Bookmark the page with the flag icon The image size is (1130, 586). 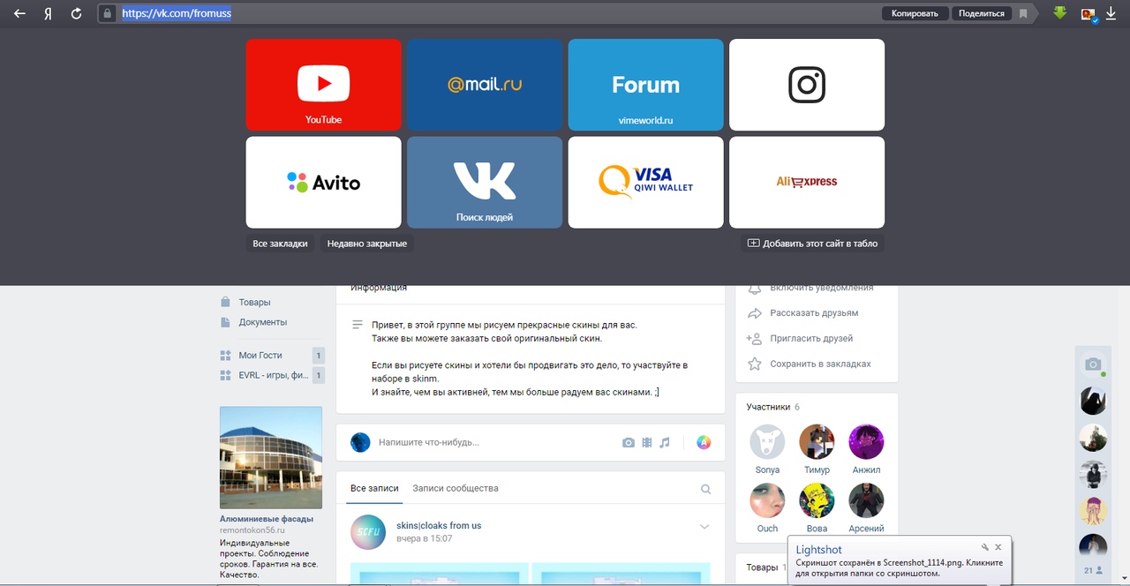[x=1023, y=13]
